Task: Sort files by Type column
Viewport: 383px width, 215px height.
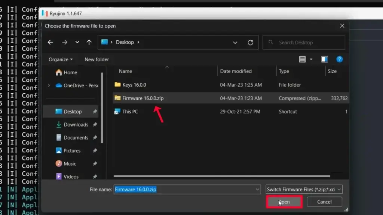Action: 284,71
